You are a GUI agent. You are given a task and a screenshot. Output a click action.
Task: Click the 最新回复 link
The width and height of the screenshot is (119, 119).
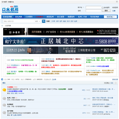coord(115,79)
